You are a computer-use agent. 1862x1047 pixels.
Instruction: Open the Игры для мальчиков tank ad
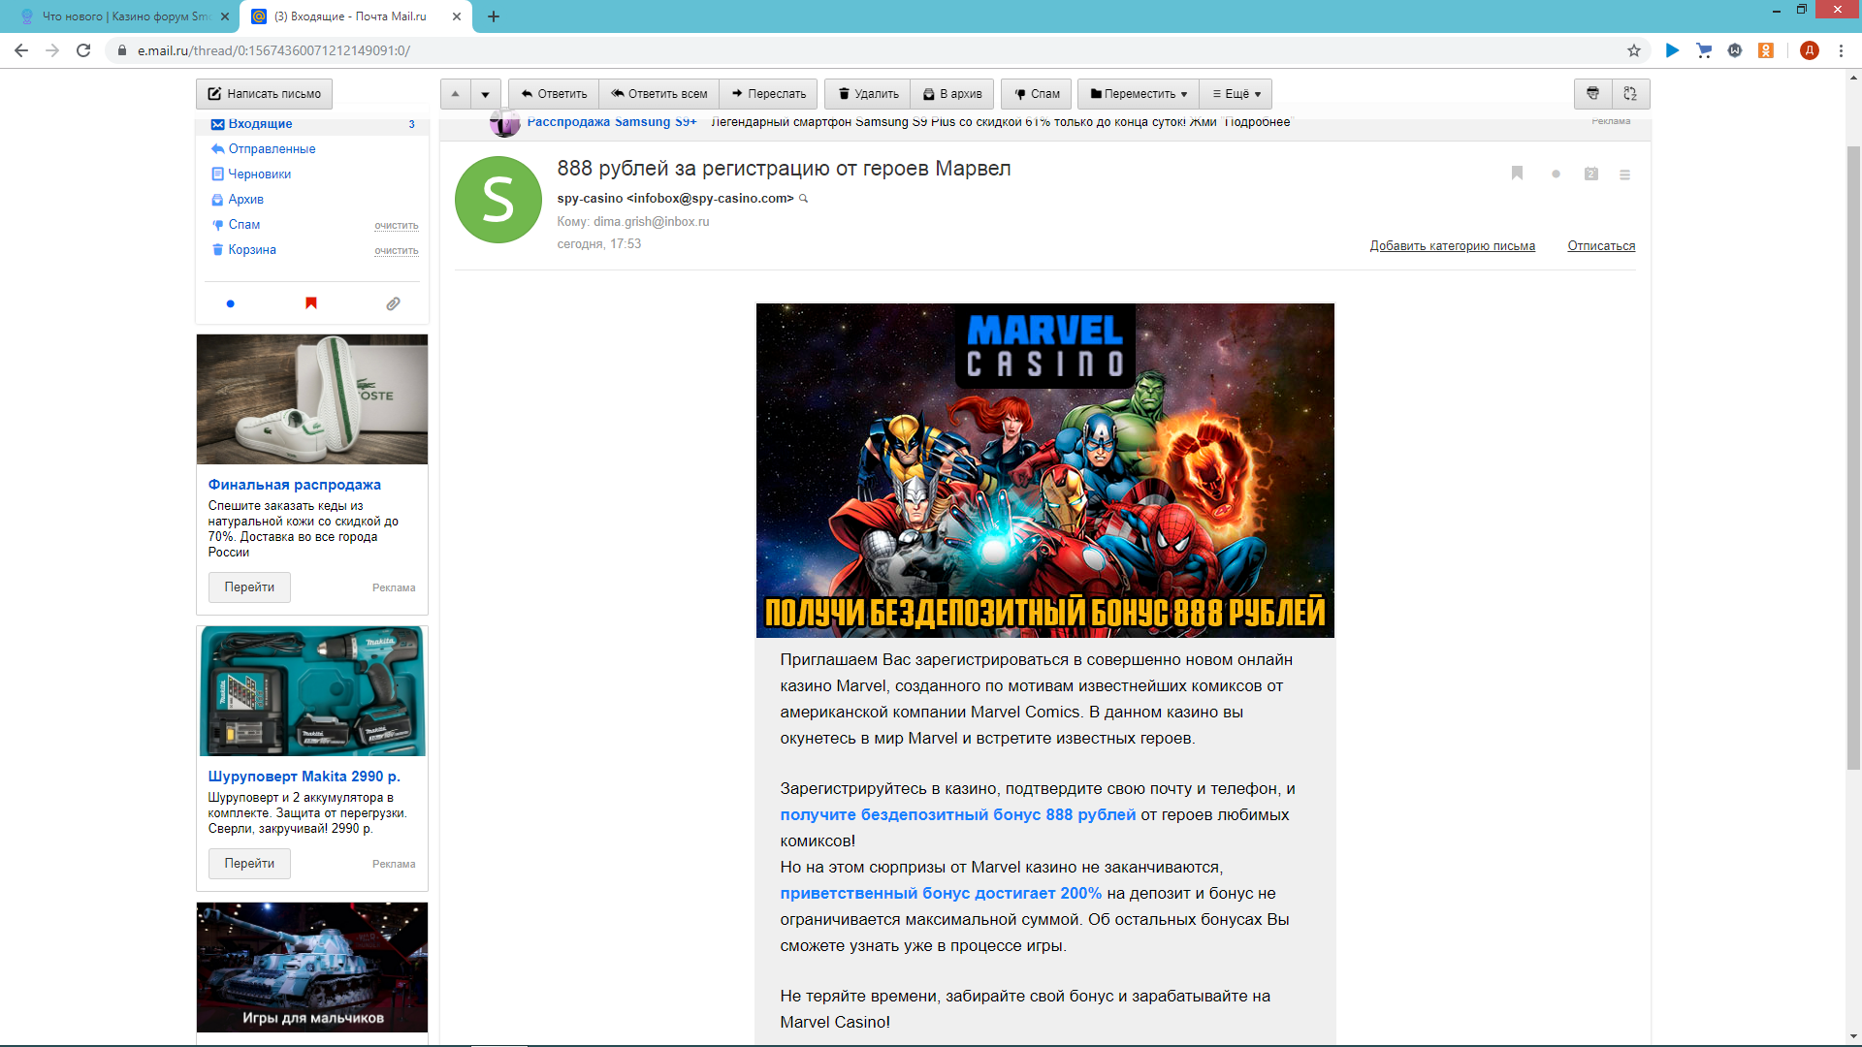(312, 968)
